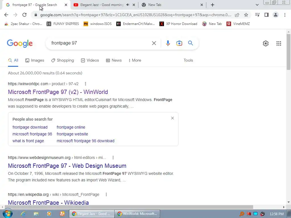Open the Tools search options

[x=188, y=60]
